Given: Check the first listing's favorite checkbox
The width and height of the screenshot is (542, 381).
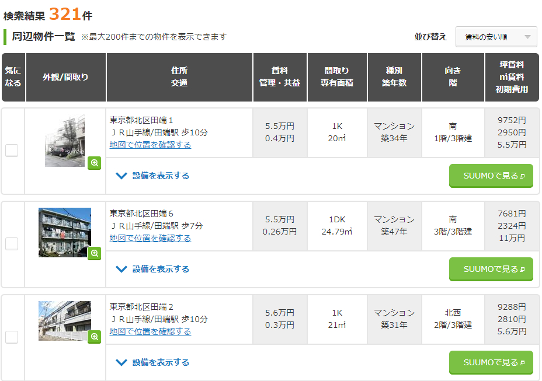Looking at the screenshot, I should coord(12,151).
